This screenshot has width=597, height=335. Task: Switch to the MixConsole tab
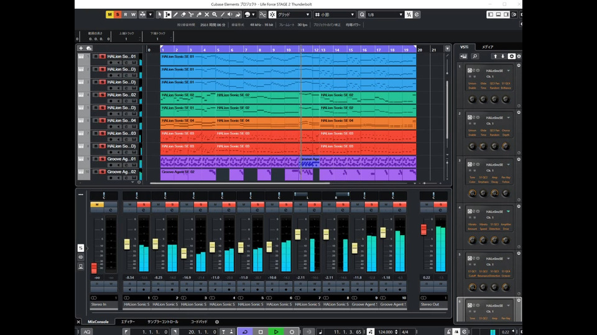[98, 322]
